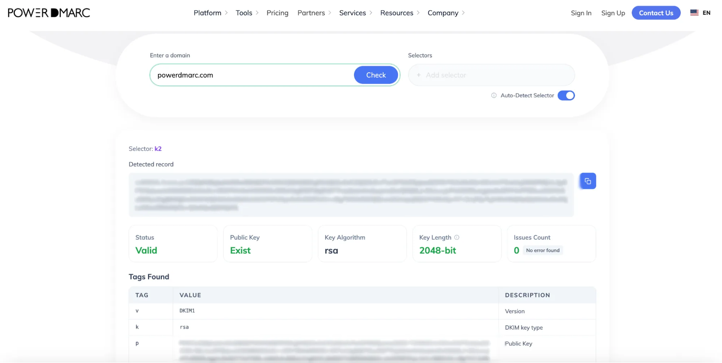Run the domain Check button
The height and width of the screenshot is (363, 722).
pyautogui.click(x=376, y=75)
